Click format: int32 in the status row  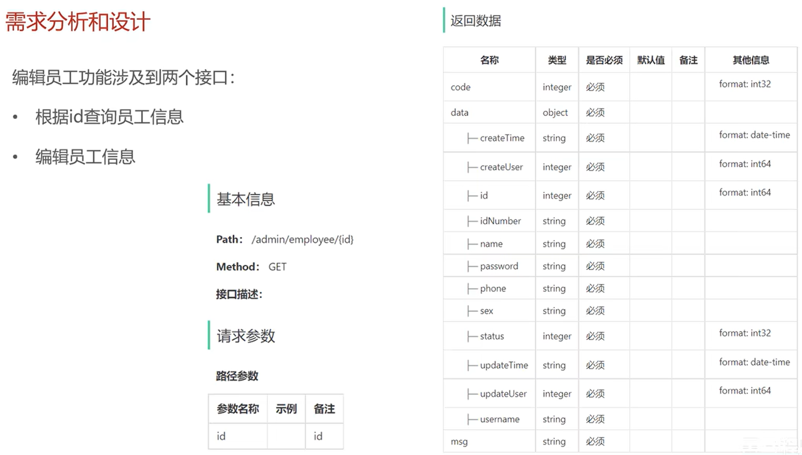tap(745, 333)
